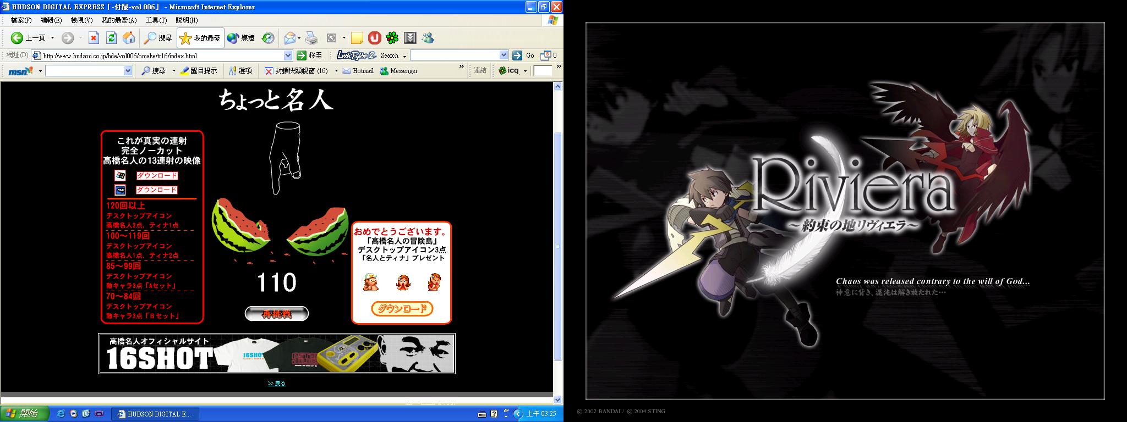The image size is (1127, 422).
Task: Click the address URL field
Action: coord(163,55)
